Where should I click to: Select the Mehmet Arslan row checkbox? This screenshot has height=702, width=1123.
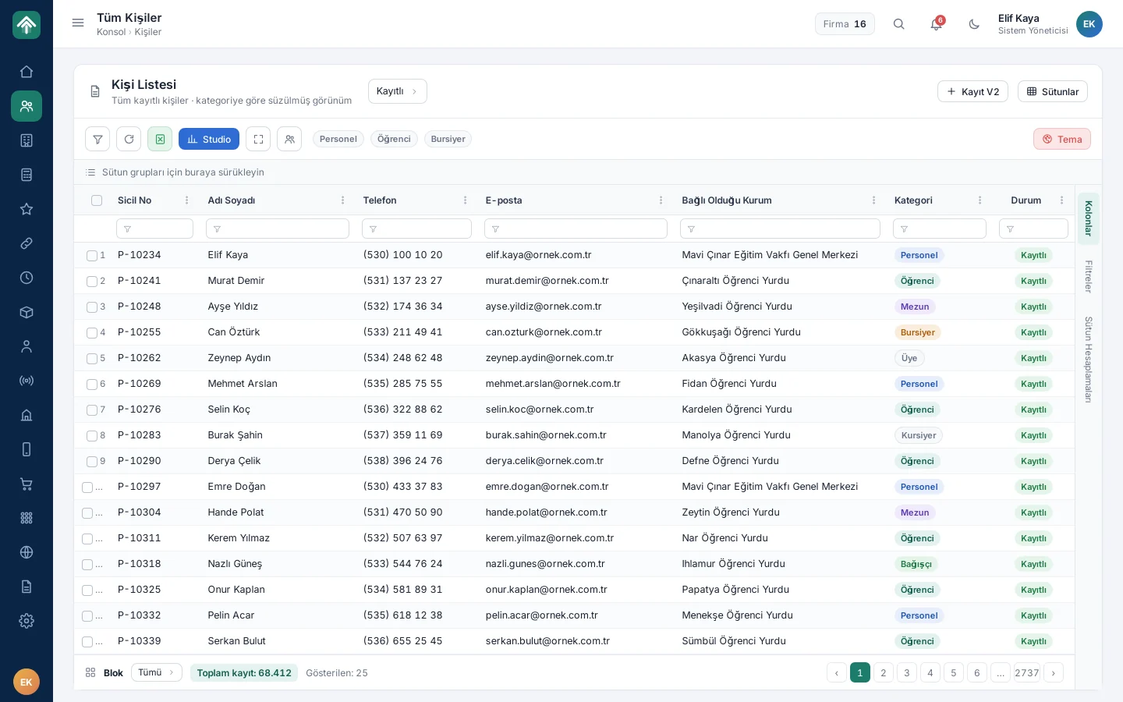point(92,384)
